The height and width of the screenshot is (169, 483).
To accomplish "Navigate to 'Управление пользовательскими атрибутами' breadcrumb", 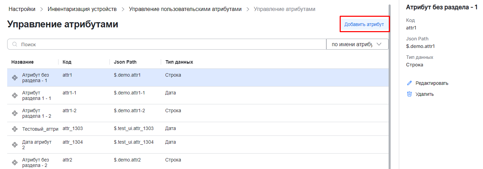I will click(x=185, y=9).
